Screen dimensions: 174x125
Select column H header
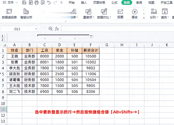click(x=122, y=45)
